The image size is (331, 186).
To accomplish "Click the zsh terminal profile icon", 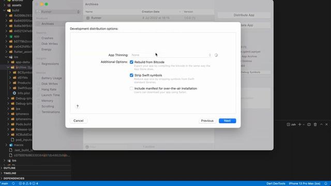I will point(289,125).
